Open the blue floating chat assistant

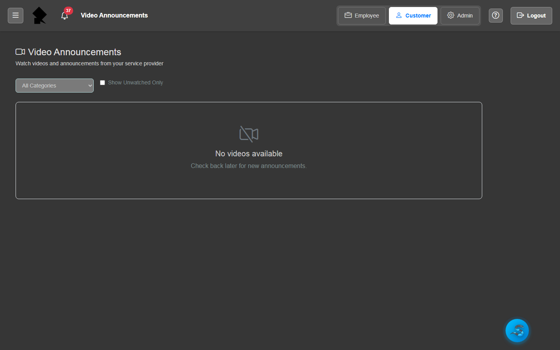517,331
